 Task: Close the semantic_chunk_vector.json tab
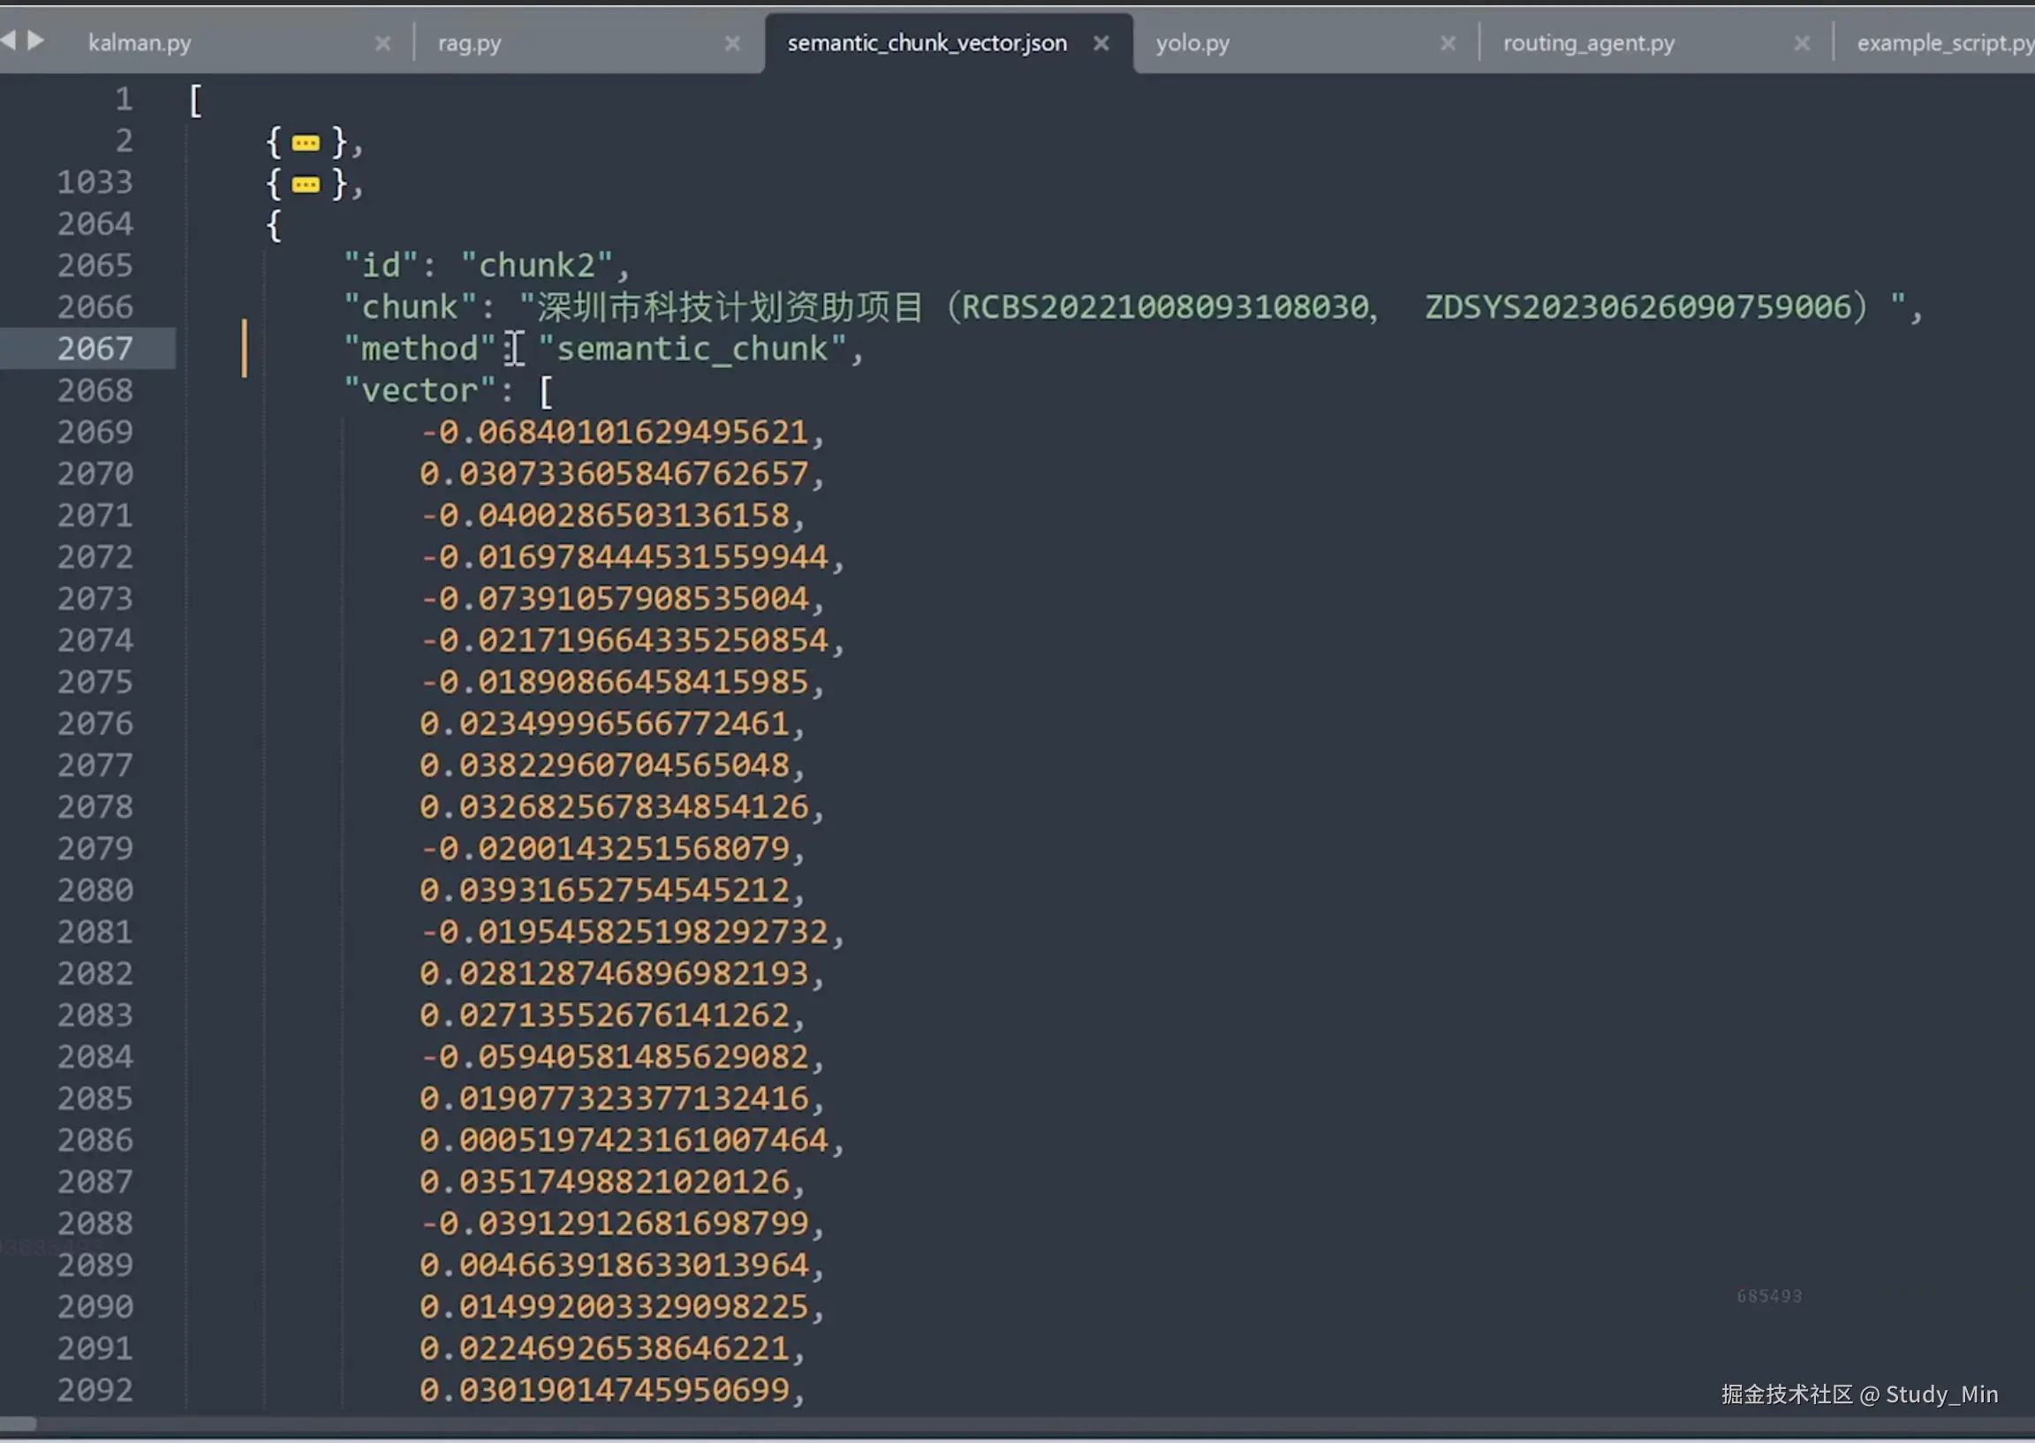tap(1101, 42)
